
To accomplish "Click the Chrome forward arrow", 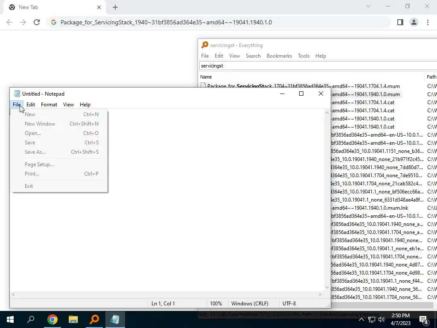I will [x=23, y=22].
